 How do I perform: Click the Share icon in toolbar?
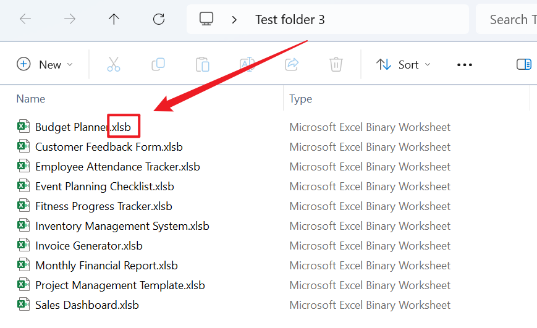pyautogui.click(x=292, y=64)
